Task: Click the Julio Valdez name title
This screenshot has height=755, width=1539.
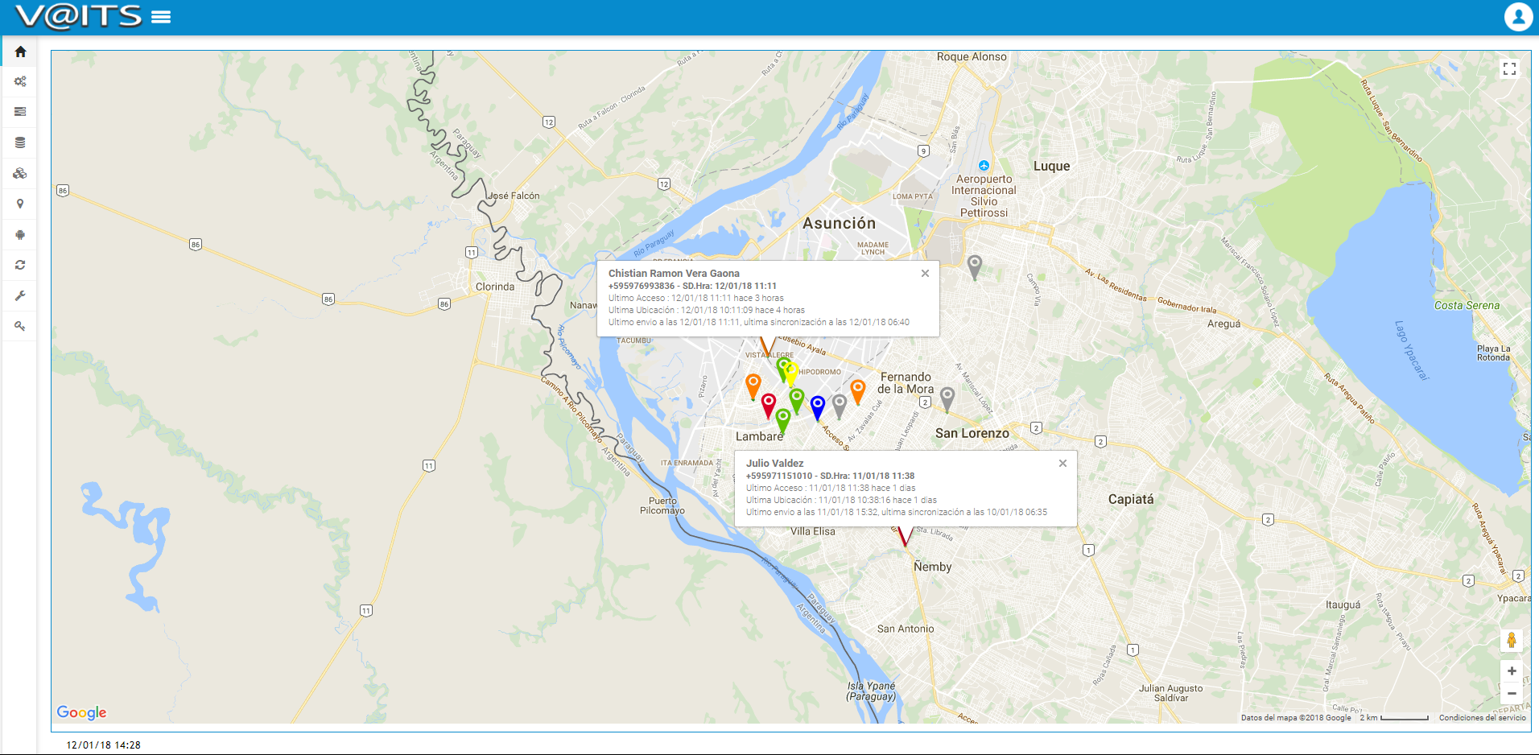Action: click(x=774, y=464)
